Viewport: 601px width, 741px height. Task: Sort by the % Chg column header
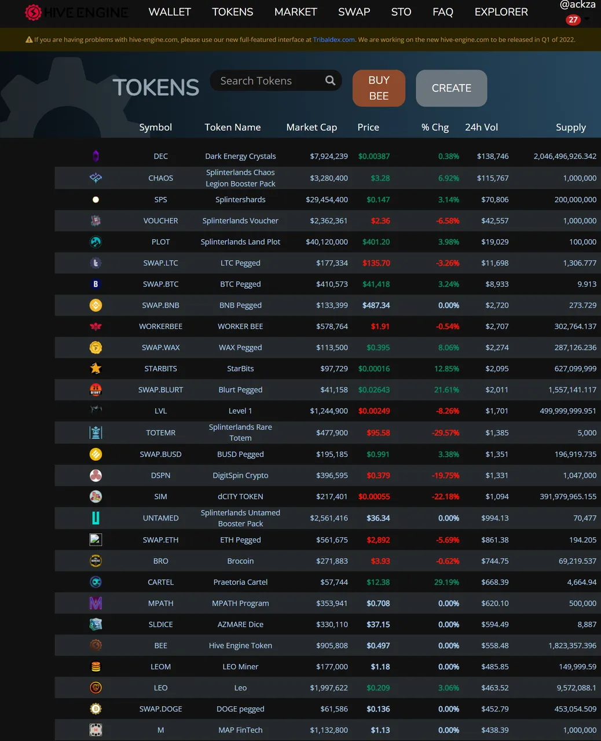pyautogui.click(x=435, y=127)
